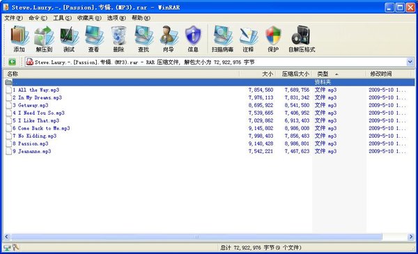
Task: Select the parent folder icon row
Action: click(8, 82)
